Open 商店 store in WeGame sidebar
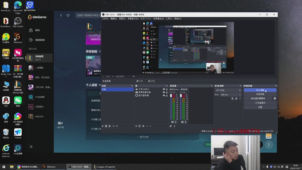The image size is (302, 170). point(37,30)
